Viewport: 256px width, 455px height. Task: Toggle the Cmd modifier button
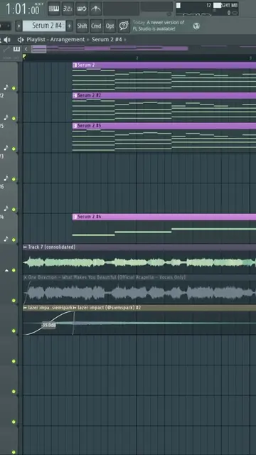coord(96,26)
